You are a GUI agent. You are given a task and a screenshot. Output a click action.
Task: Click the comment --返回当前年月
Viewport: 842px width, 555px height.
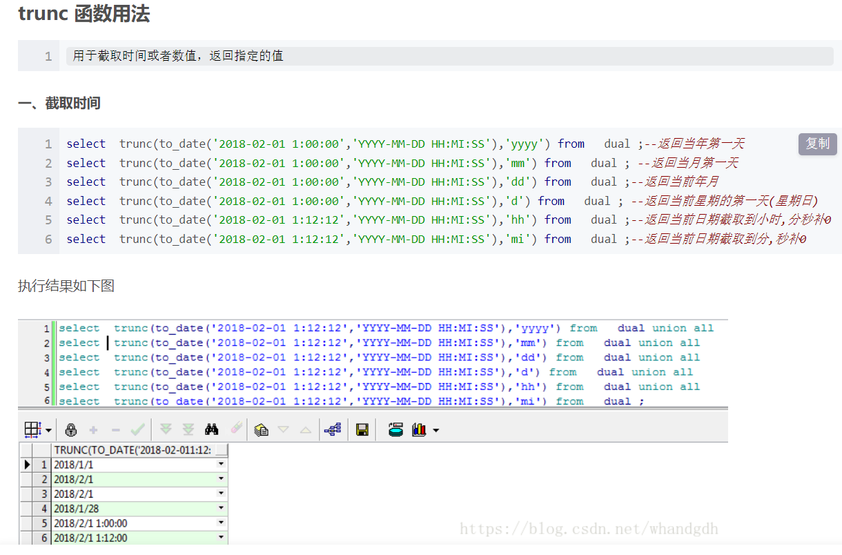tap(675, 182)
